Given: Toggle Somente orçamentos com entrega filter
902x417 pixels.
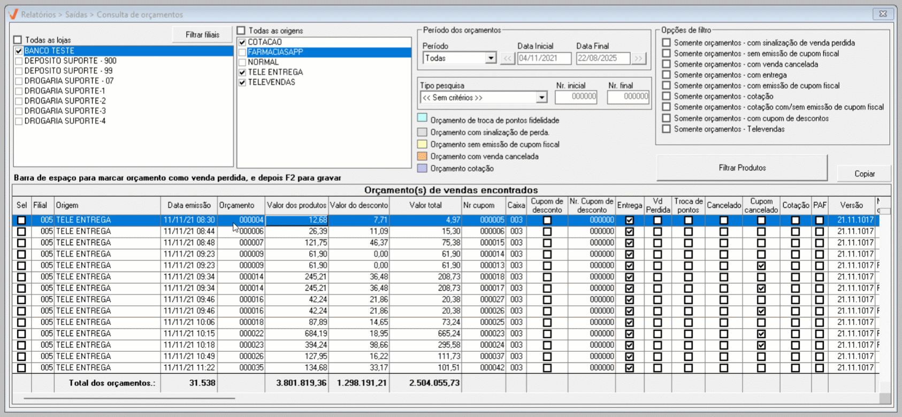Looking at the screenshot, I should (666, 75).
